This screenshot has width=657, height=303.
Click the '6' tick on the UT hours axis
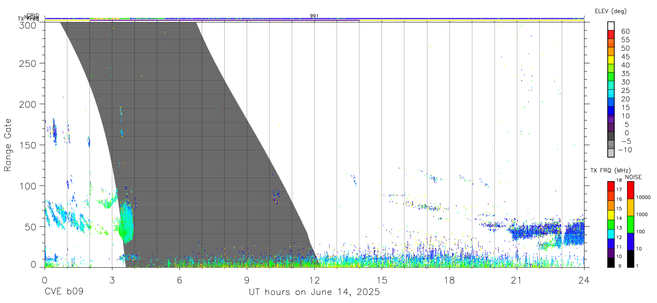click(x=179, y=279)
